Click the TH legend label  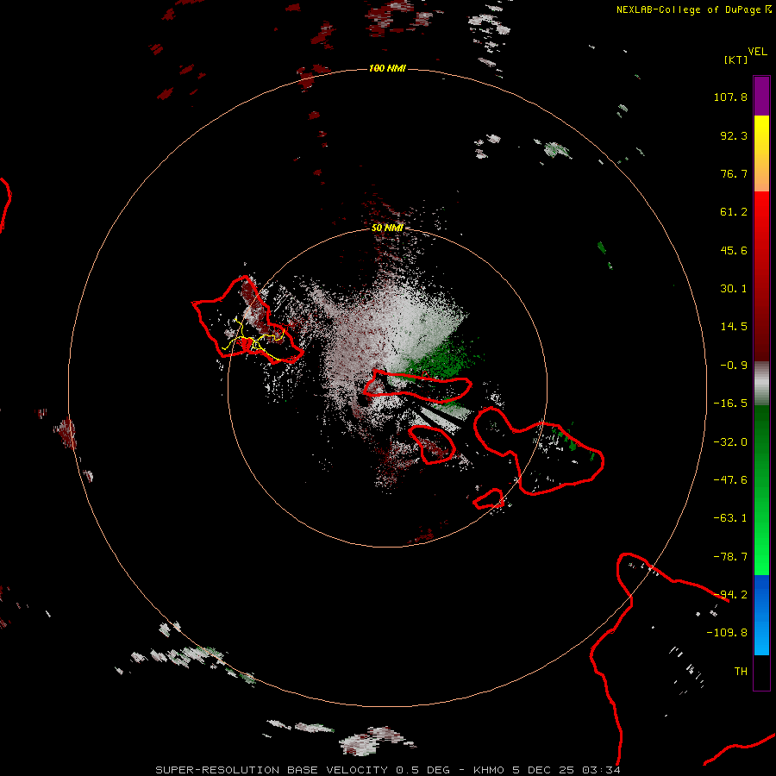pyautogui.click(x=741, y=672)
